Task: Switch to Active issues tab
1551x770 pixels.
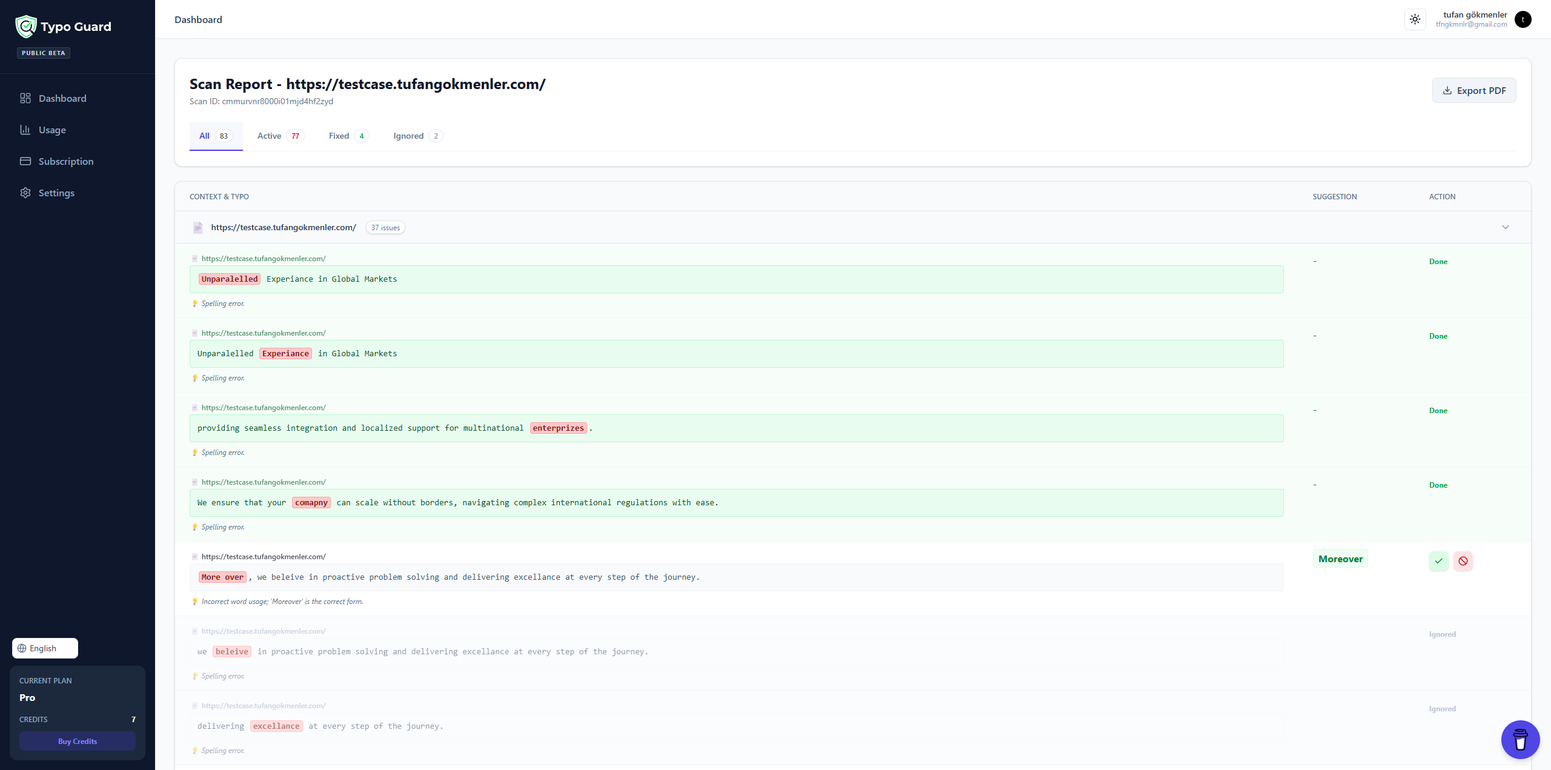Action: pos(280,136)
